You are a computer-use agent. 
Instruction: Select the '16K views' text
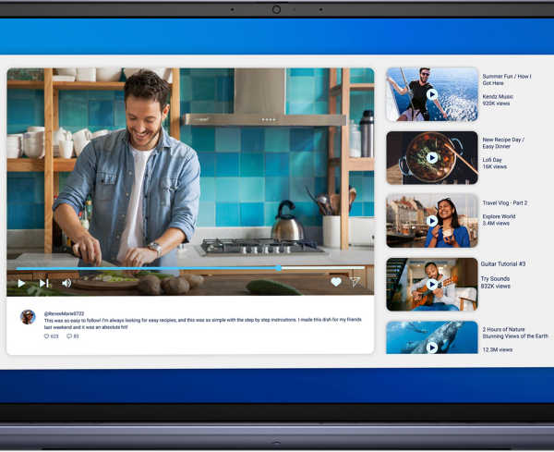point(494,166)
